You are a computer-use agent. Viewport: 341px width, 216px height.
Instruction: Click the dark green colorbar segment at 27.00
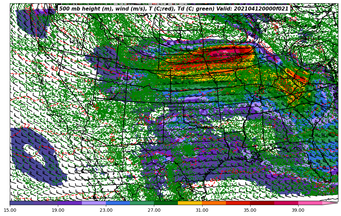tap(166, 203)
